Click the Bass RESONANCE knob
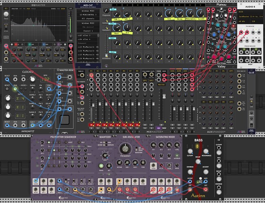 coord(205,151)
